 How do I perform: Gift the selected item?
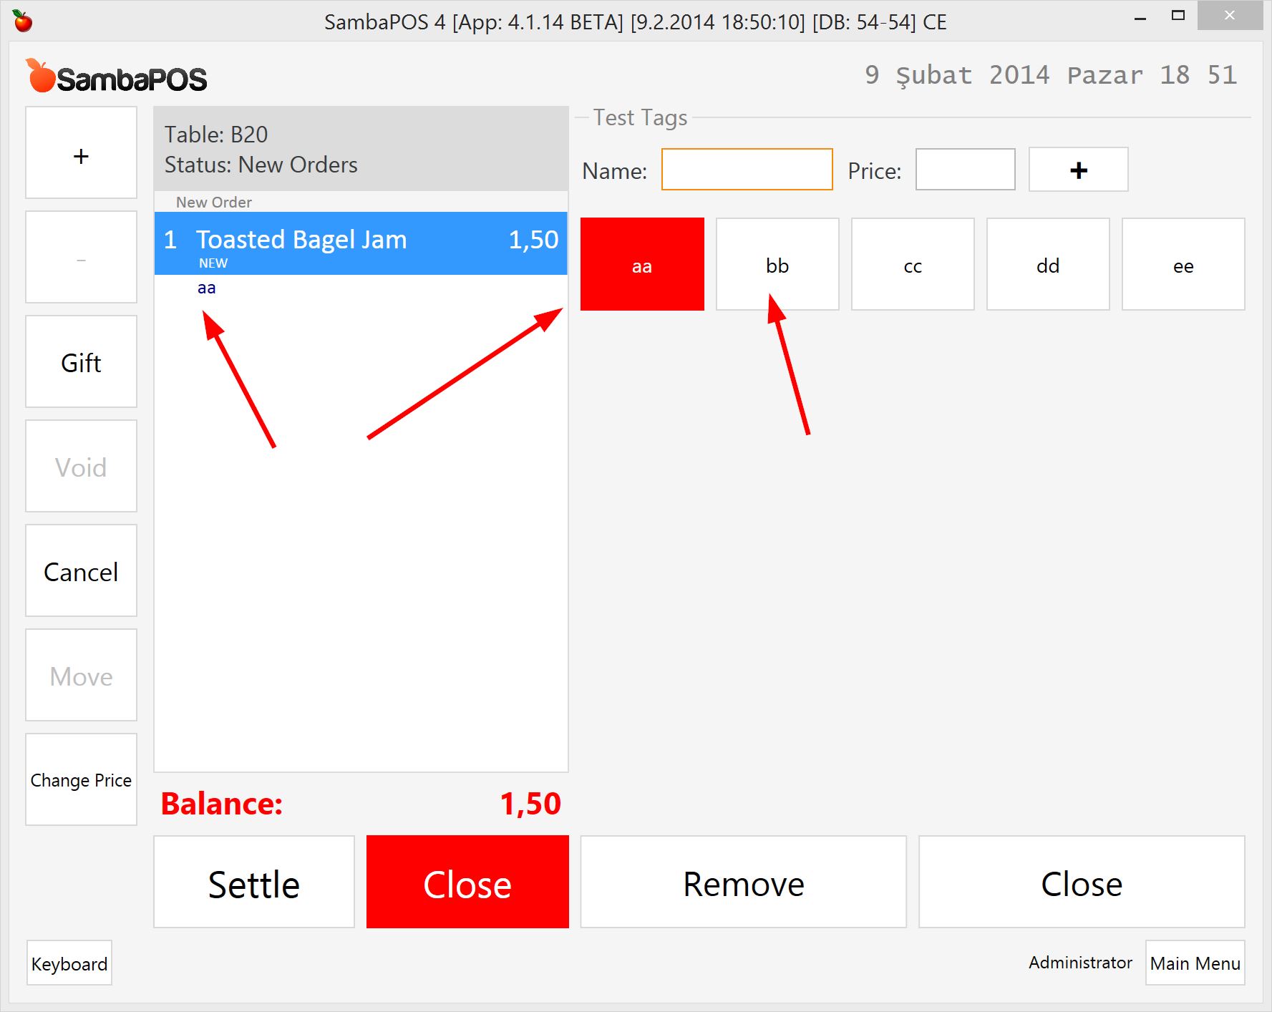pos(81,361)
